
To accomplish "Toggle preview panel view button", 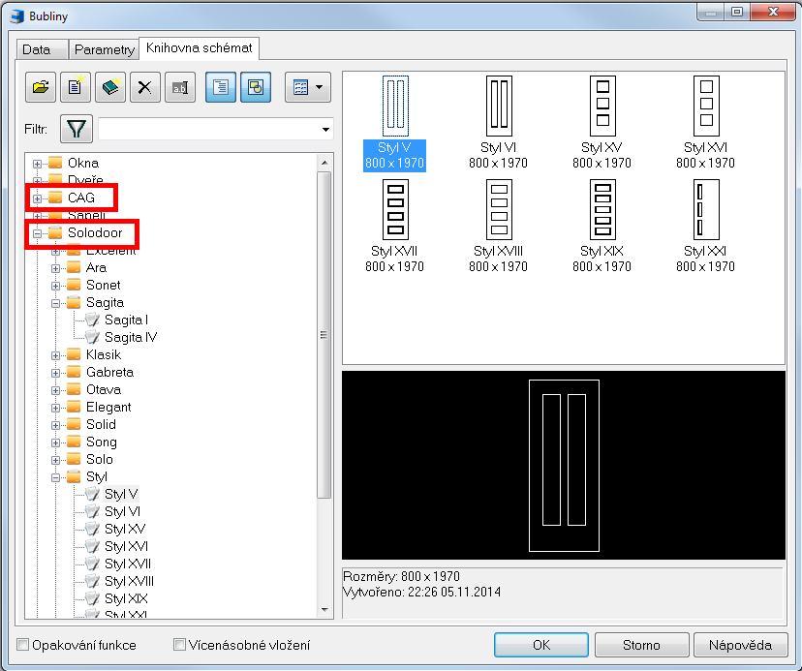I will point(256,87).
